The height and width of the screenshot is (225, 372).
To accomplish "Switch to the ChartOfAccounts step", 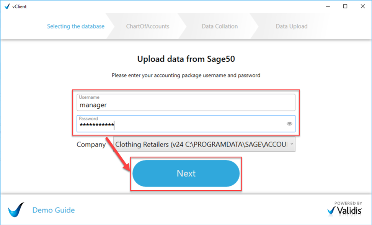I will (148, 26).
